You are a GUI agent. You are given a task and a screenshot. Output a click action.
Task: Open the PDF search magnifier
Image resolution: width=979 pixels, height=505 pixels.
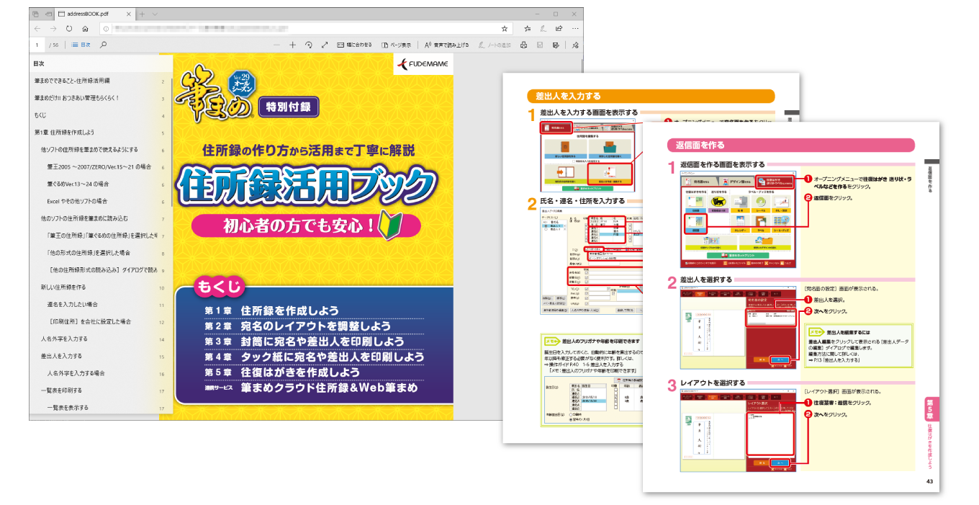[104, 45]
